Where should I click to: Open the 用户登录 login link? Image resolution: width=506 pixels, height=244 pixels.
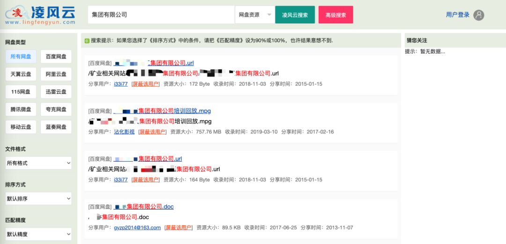tap(458, 15)
